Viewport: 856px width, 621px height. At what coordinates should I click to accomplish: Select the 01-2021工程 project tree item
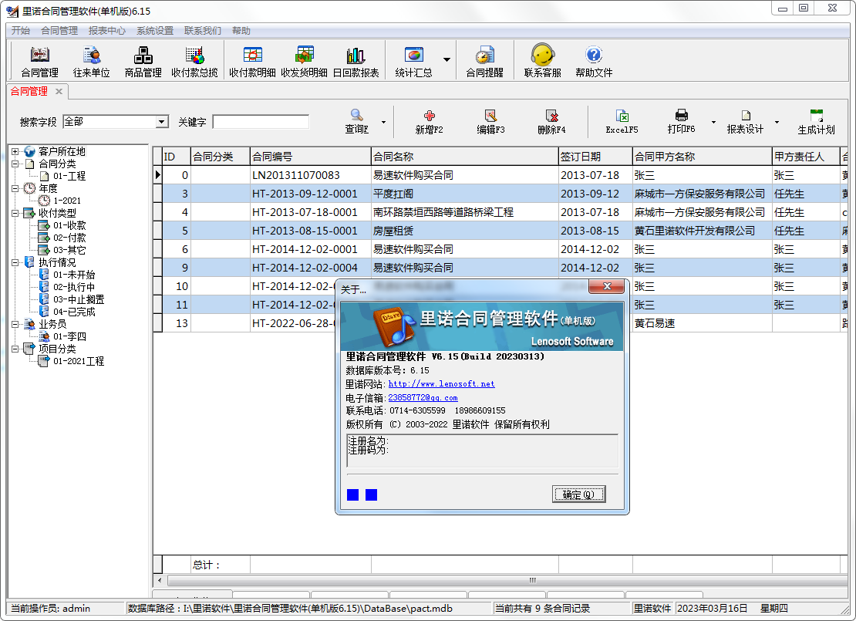point(79,361)
